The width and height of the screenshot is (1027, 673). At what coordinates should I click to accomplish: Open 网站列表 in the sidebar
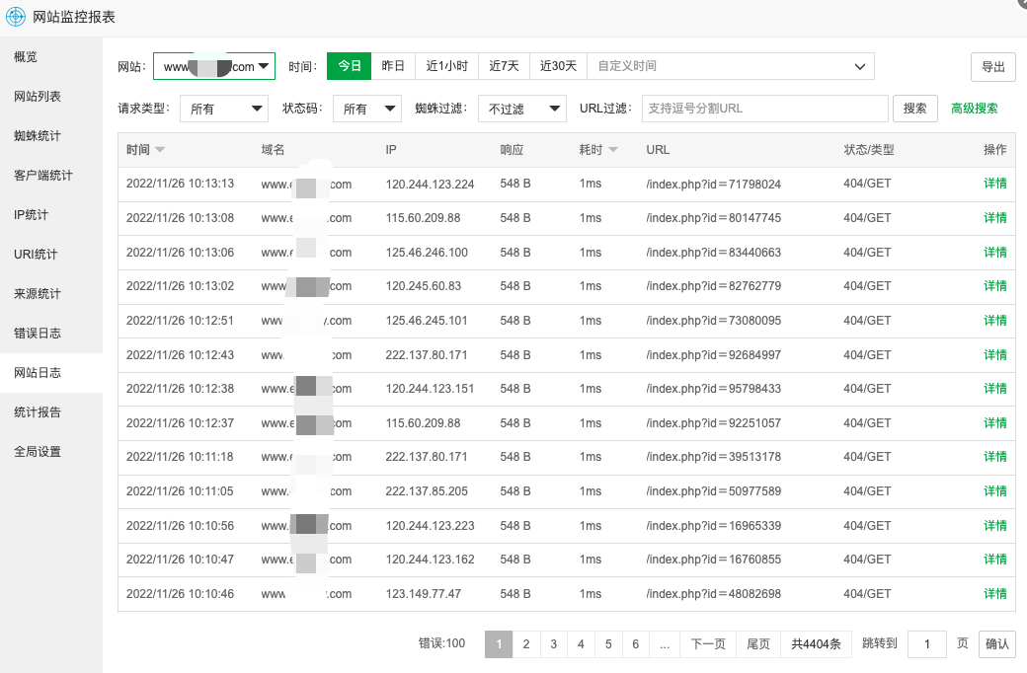pos(51,97)
